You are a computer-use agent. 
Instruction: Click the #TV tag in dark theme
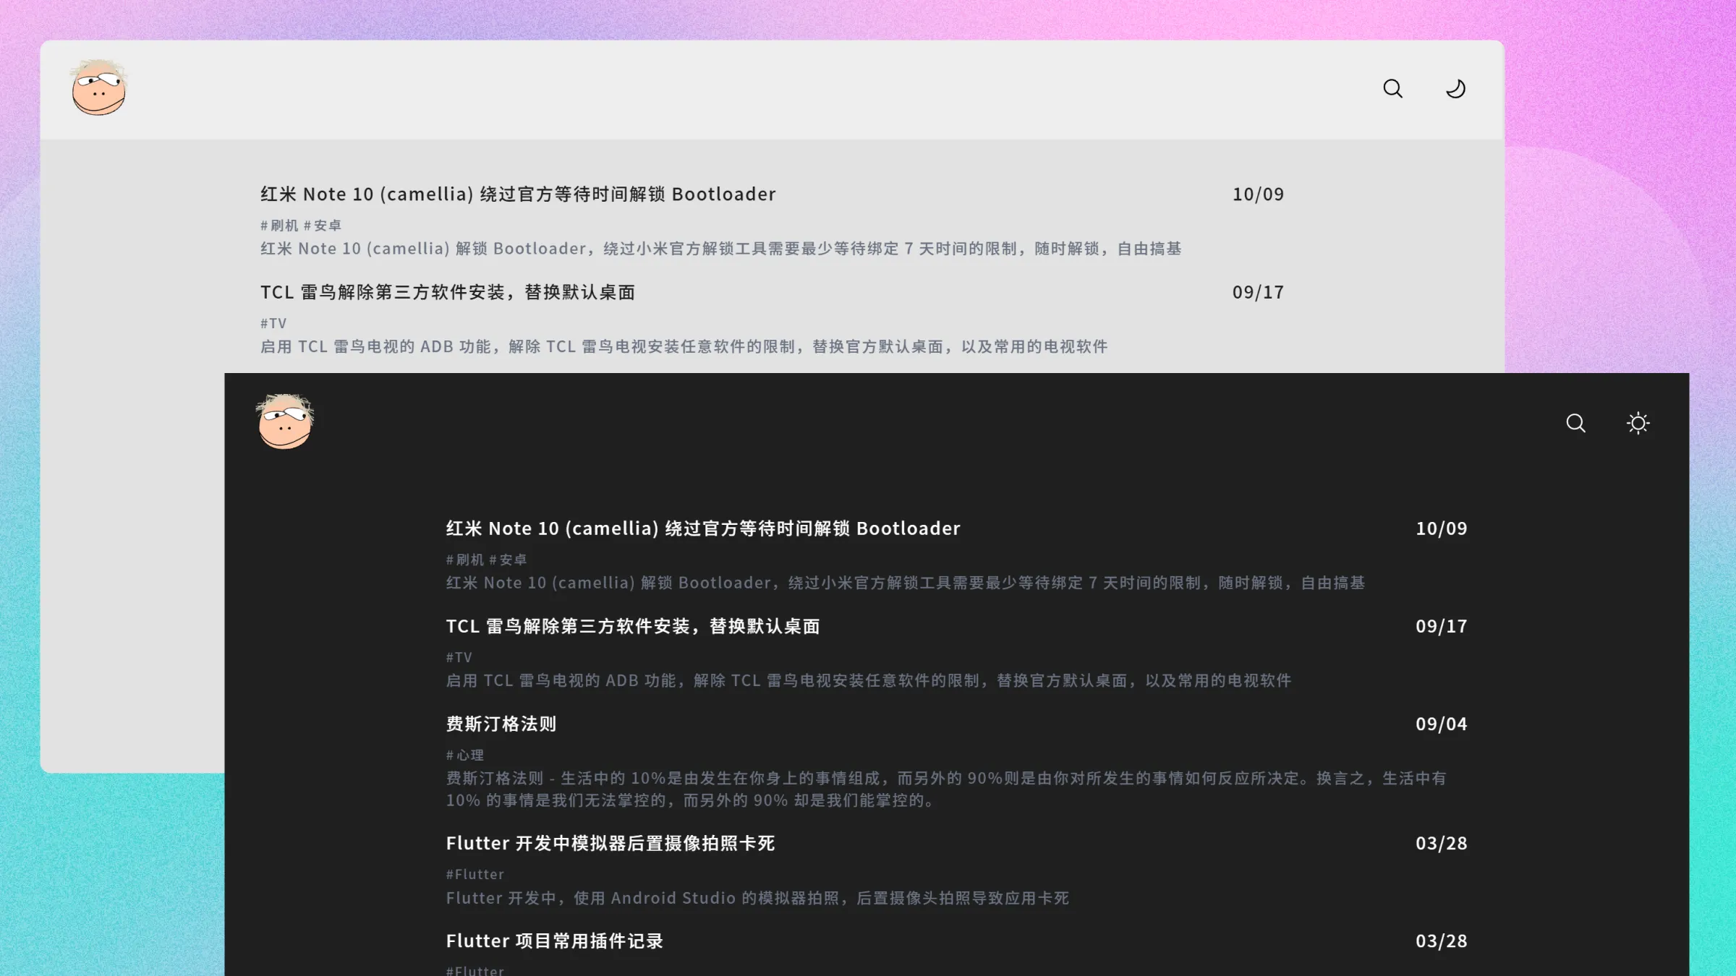(x=458, y=657)
